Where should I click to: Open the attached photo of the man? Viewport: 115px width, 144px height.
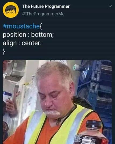57,102
